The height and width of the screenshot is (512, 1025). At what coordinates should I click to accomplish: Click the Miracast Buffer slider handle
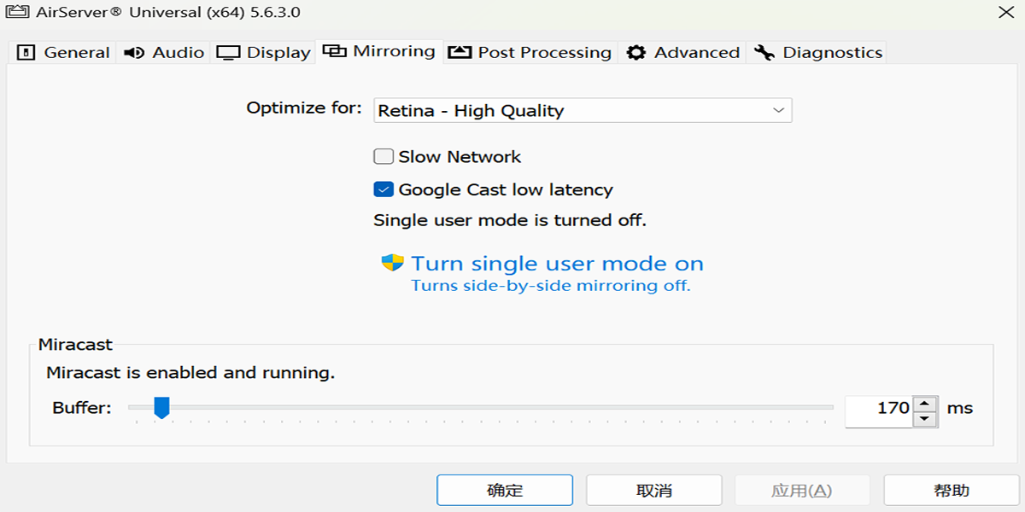coord(161,408)
